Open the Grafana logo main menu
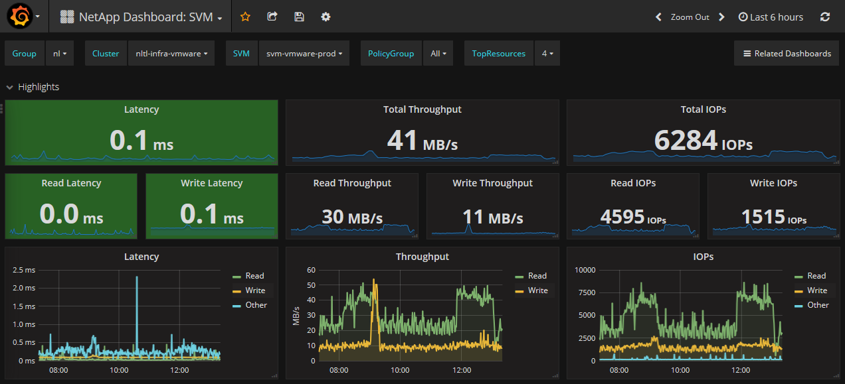Viewport: 845px width, 384px height. [20, 17]
